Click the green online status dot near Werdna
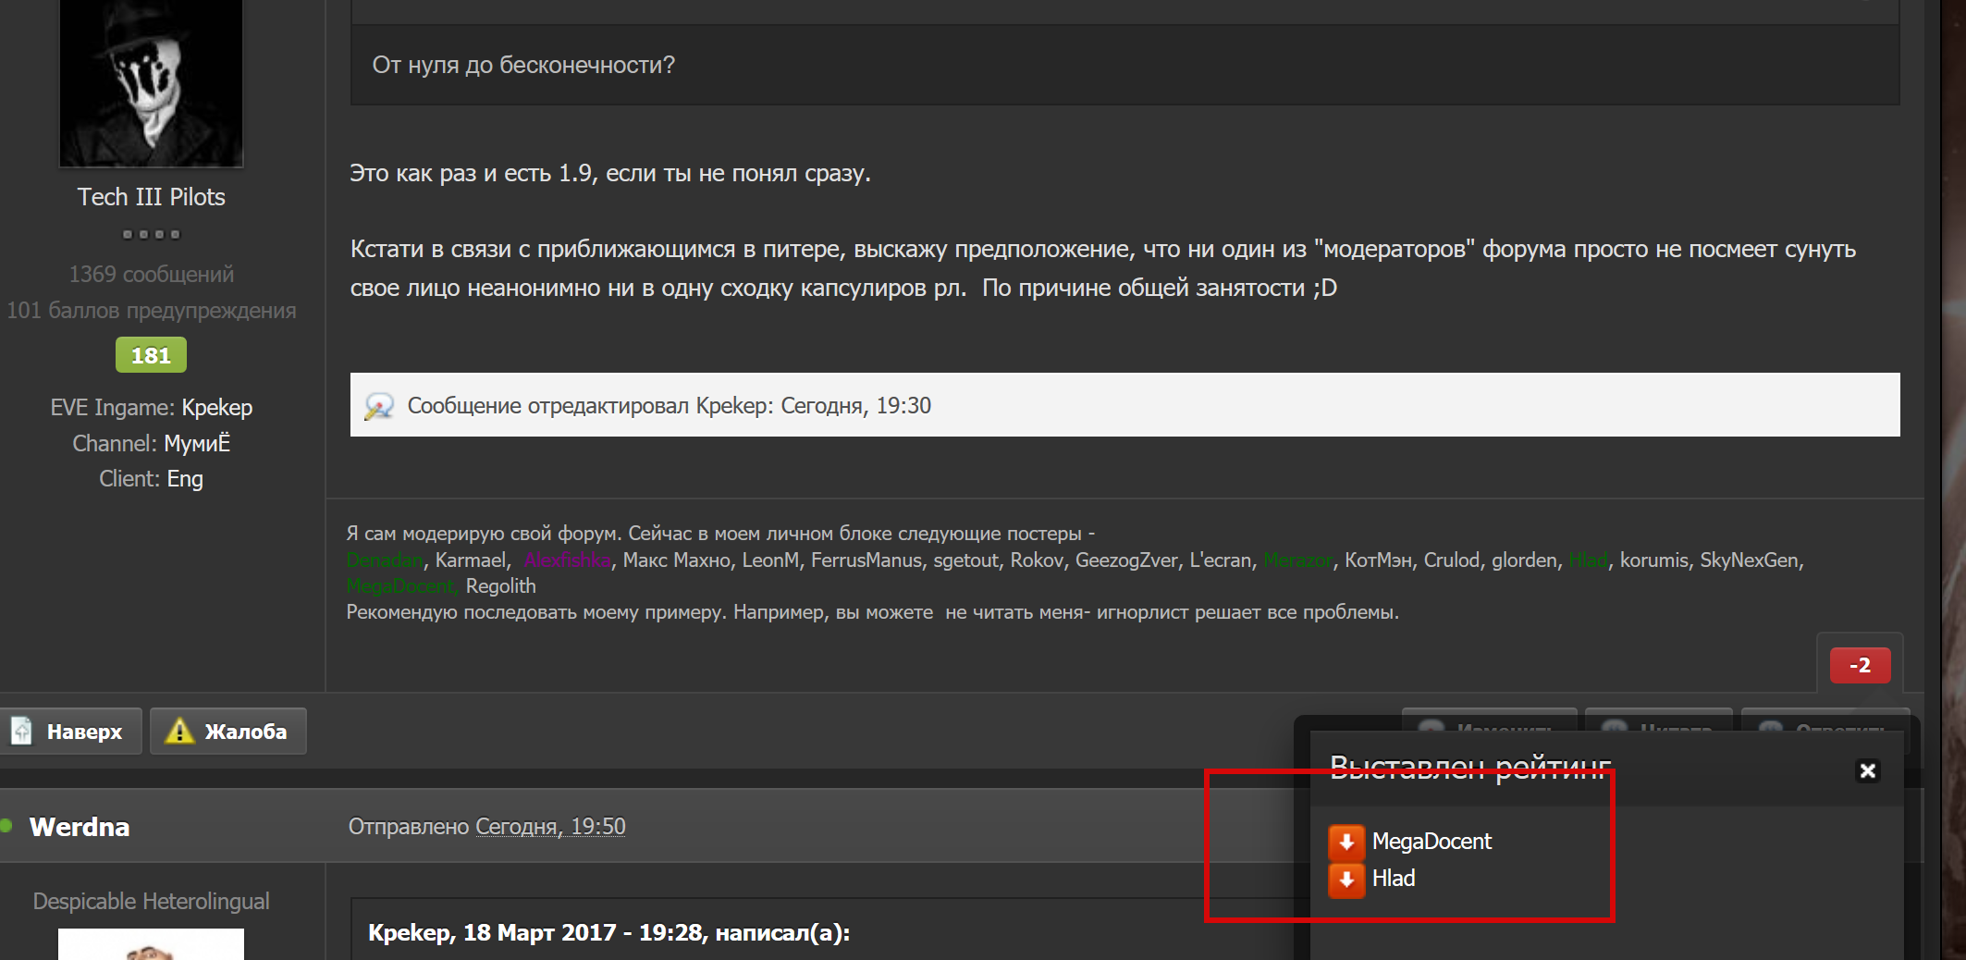 [7, 826]
